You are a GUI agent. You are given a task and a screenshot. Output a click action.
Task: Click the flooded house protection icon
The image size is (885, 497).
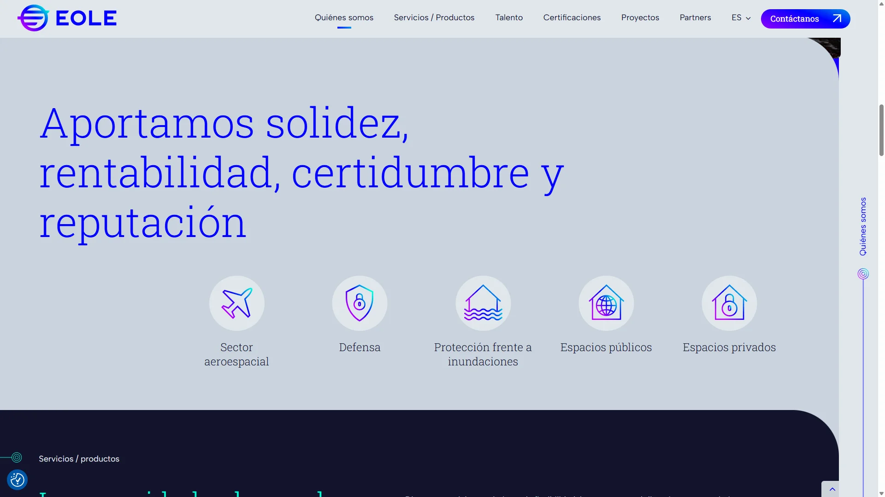[483, 303]
